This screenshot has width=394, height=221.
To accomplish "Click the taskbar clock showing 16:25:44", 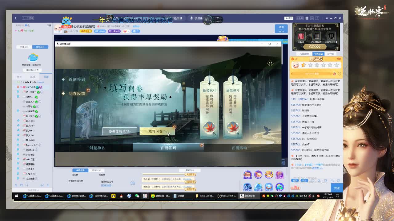I will (328, 196).
